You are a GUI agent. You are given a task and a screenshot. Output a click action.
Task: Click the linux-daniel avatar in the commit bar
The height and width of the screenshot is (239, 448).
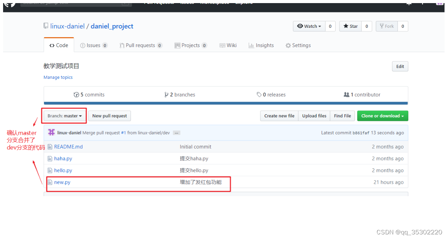pyautogui.click(x=51, y=132)
